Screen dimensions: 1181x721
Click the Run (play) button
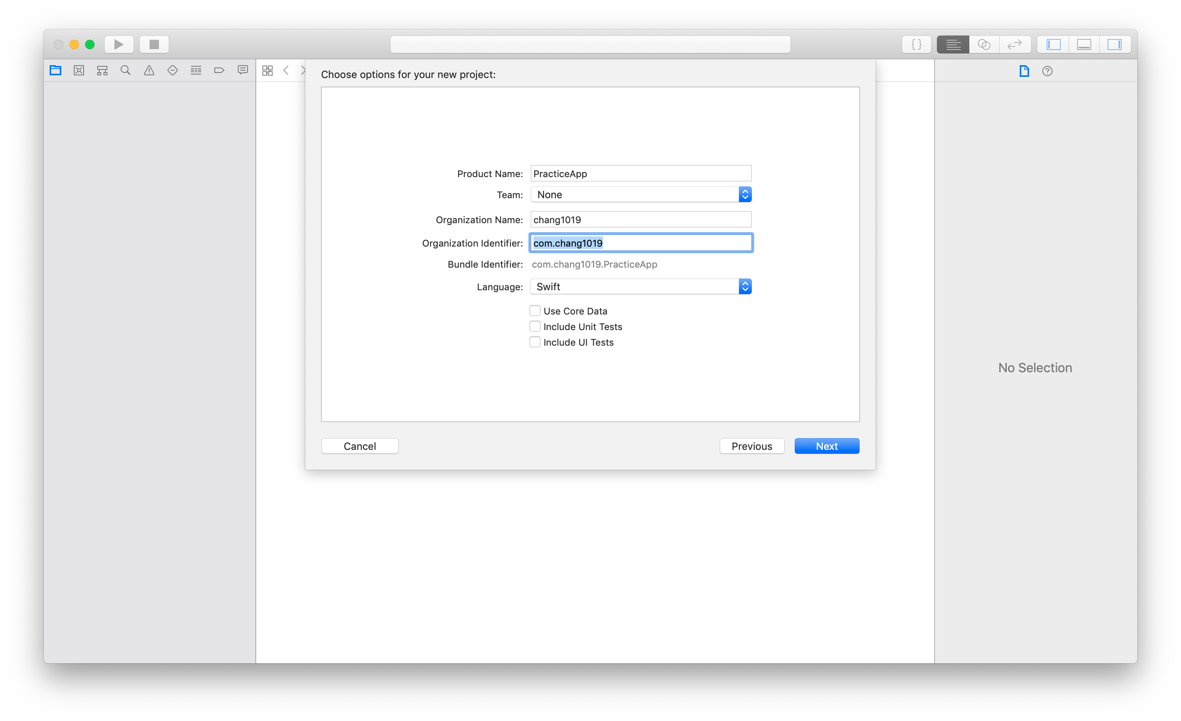[118, 44]
